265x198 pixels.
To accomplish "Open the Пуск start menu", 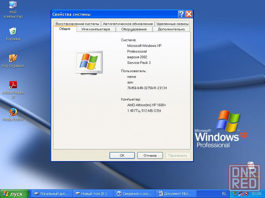I will [14, 194].
